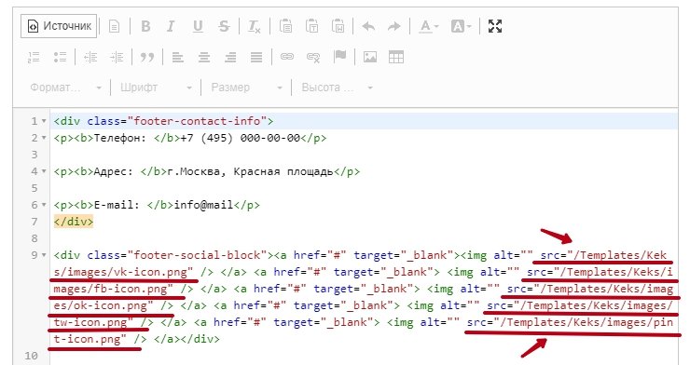
Task: Maximize the editor with fullscreen icon
Action: click(495, 26)
